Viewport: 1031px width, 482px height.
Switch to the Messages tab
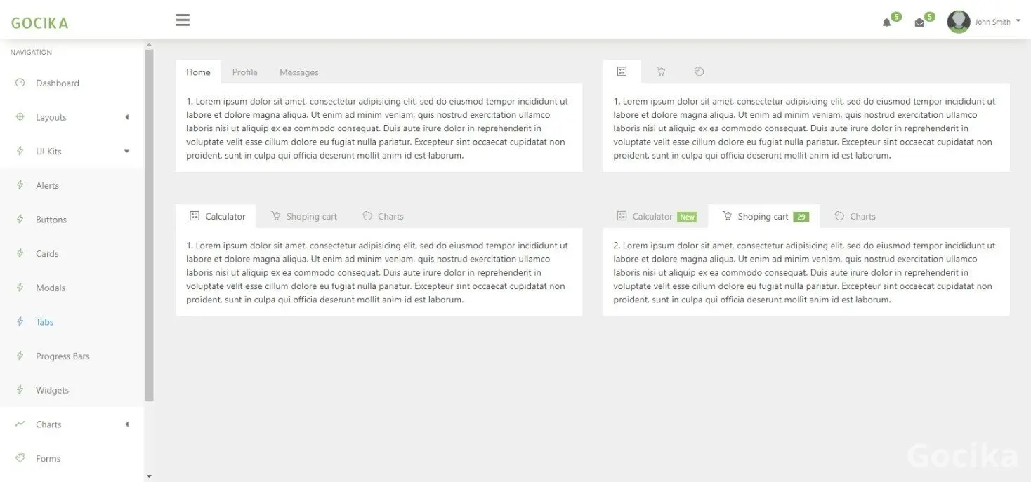pyautogui.click(x=298, y=72)
